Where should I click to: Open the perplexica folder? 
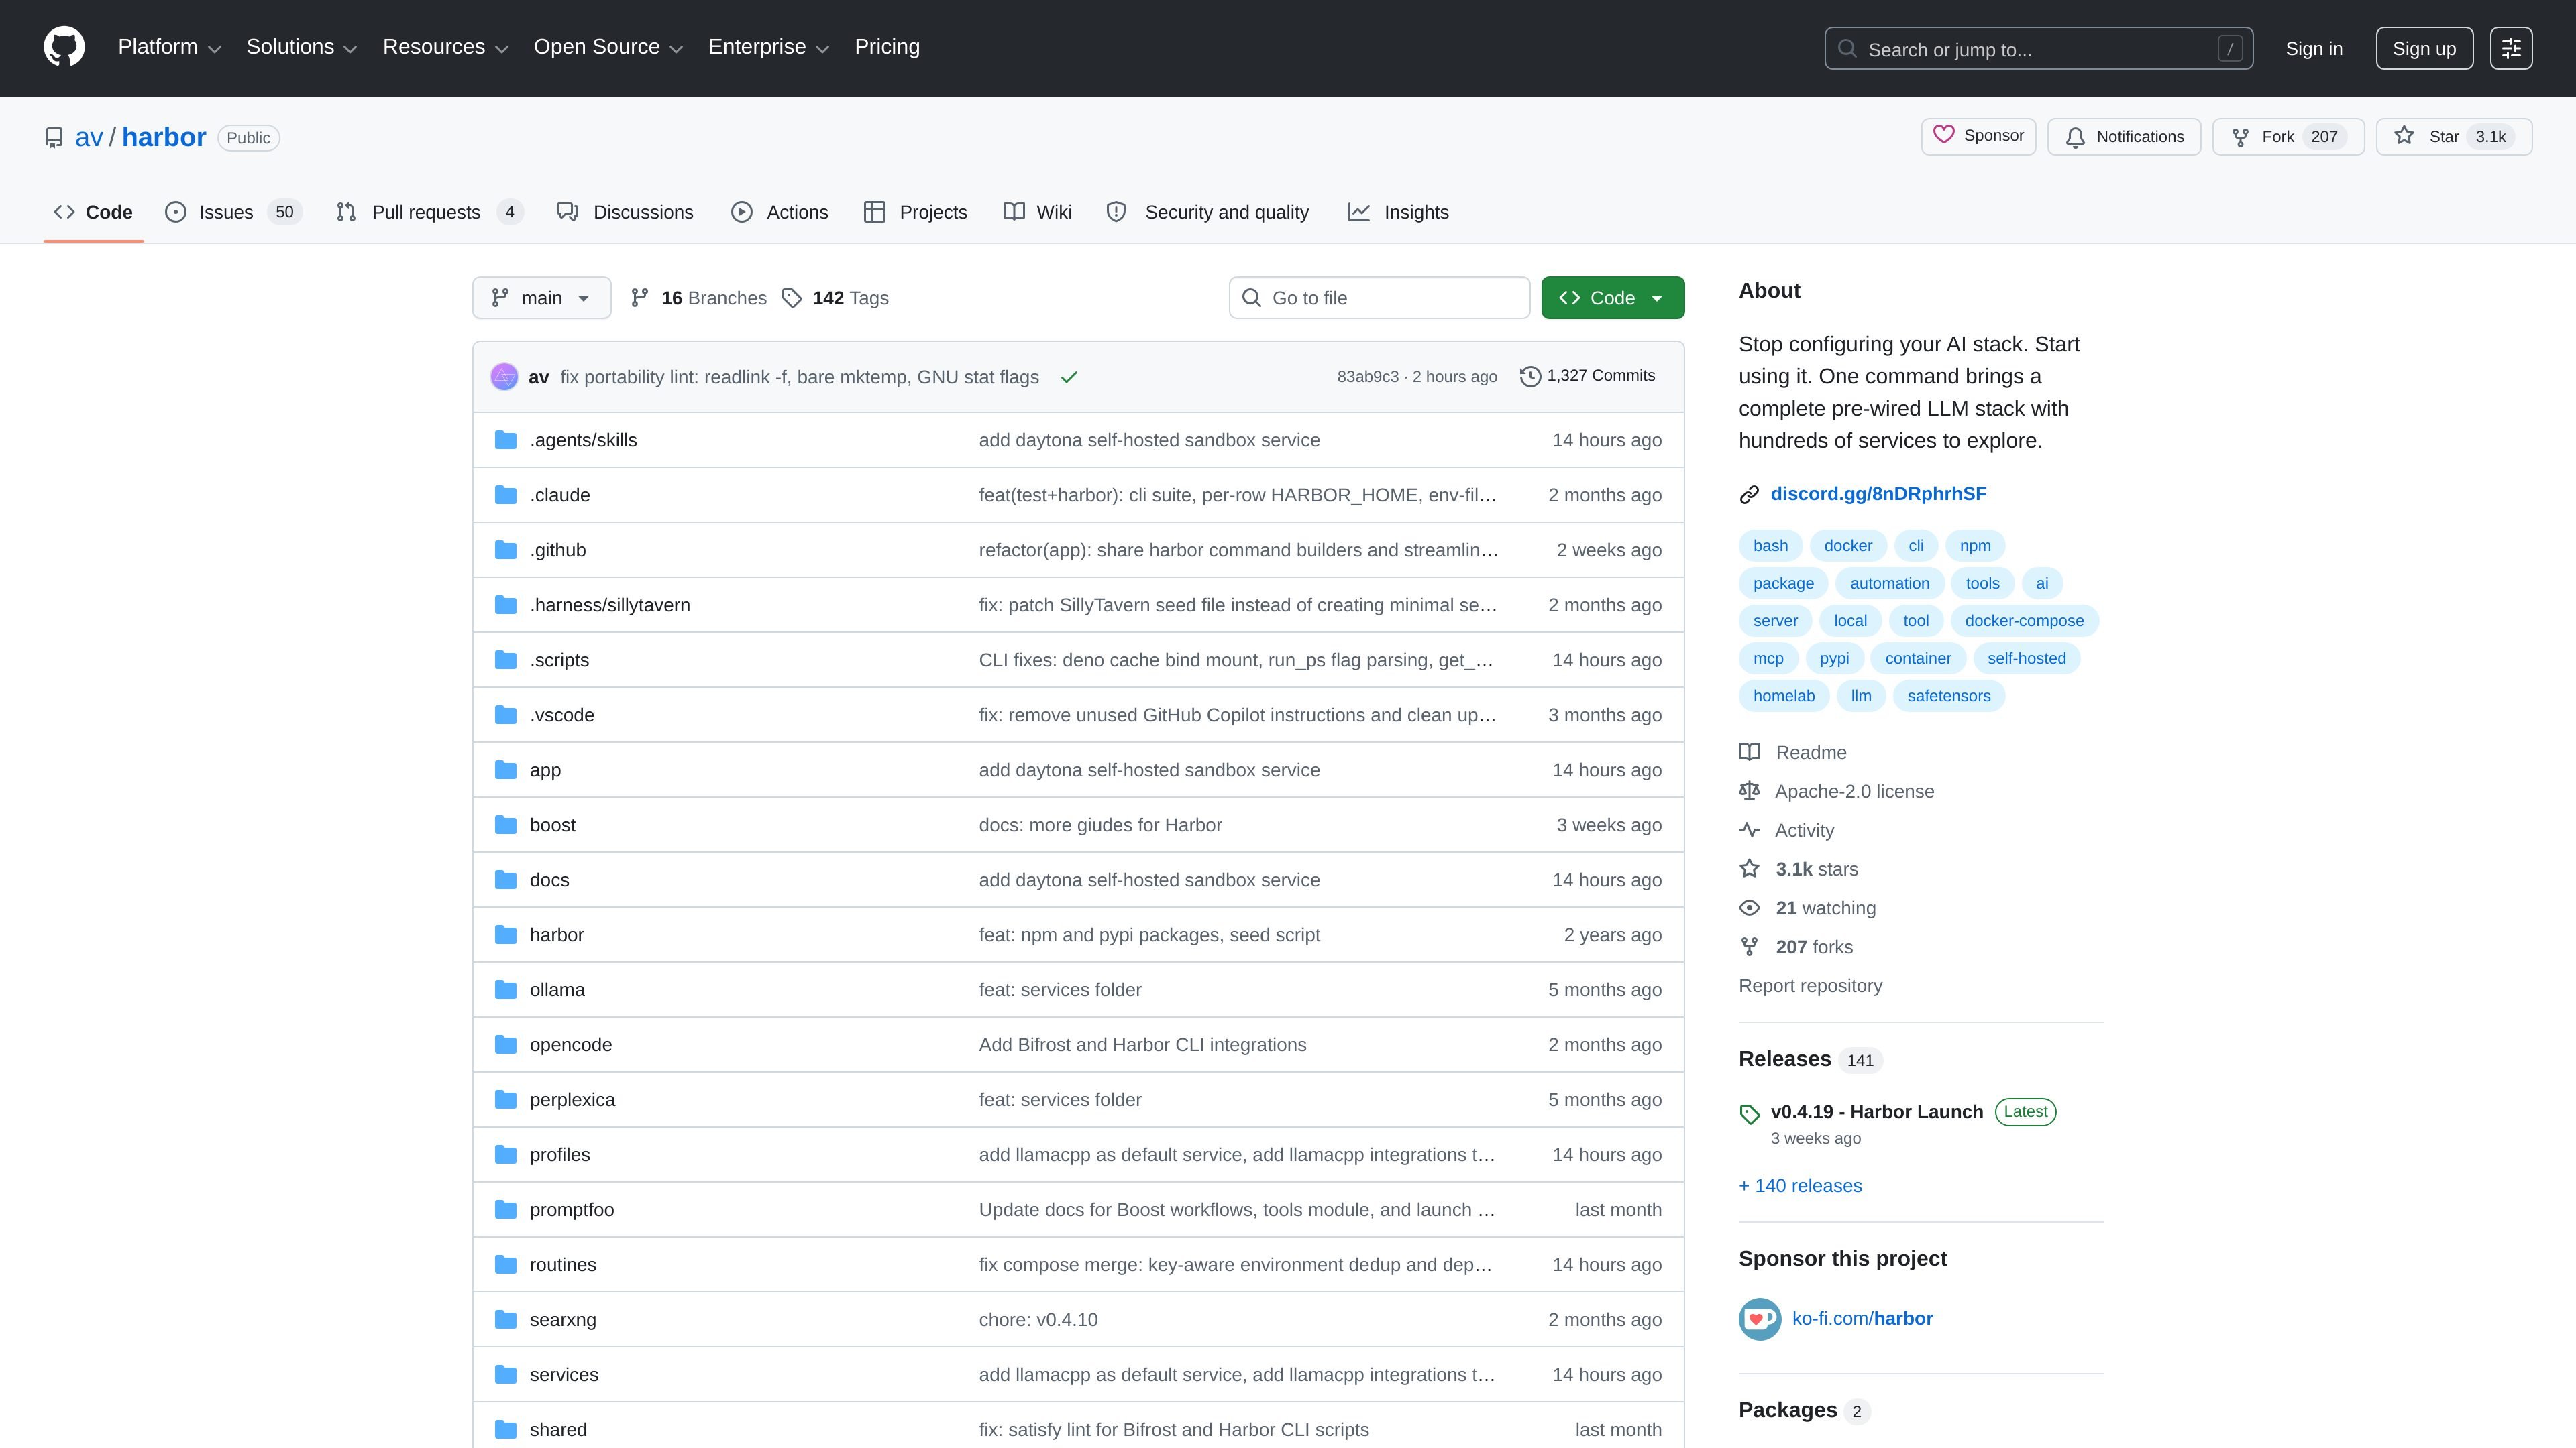tap(572, 1100)
